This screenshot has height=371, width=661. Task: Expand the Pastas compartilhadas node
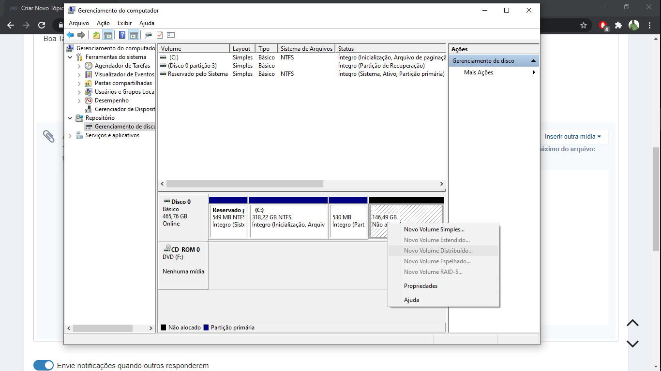[x=79, y=83]
